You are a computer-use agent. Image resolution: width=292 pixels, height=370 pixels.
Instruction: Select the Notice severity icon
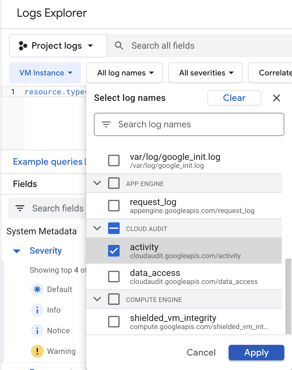coord(37,331)
